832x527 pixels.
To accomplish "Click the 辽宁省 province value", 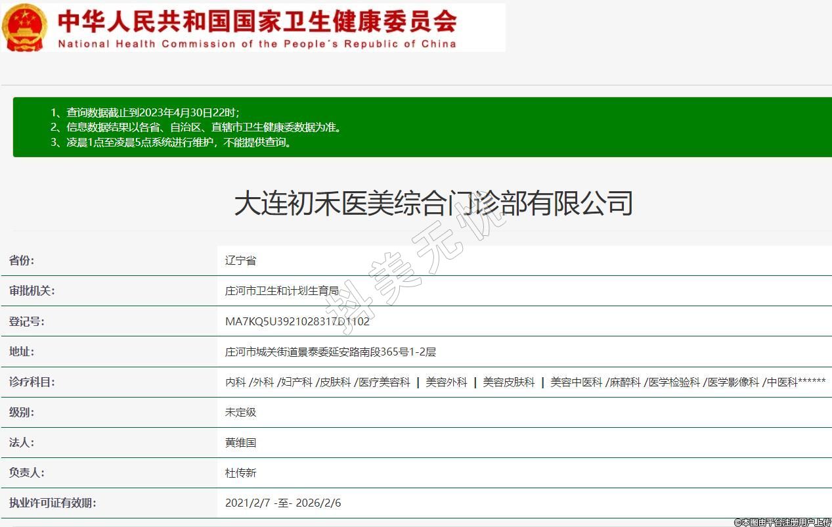I will [240, 260].
